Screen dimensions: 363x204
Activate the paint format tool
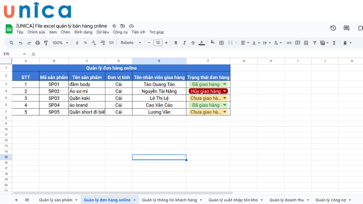point(46,43)
